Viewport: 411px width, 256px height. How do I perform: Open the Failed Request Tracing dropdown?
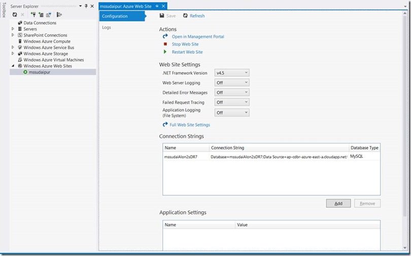pyautogui.click(x=232, y=102)
